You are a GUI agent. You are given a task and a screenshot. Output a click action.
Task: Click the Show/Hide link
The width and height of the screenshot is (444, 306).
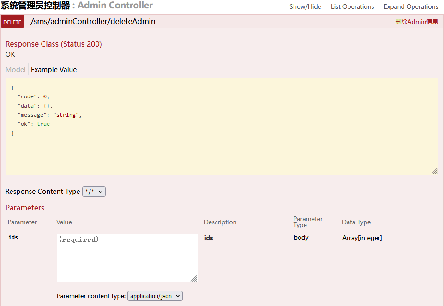[x=305, y=6]
